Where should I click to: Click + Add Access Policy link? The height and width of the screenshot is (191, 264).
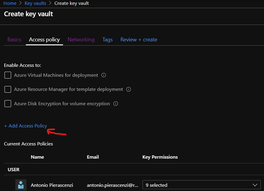[x=26, y=126]
